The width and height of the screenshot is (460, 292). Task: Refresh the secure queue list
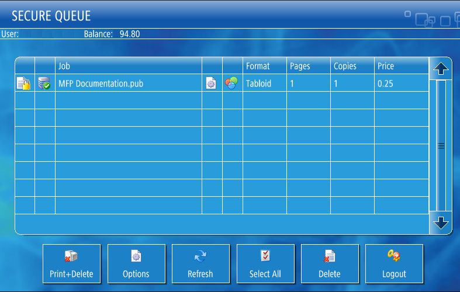coord(200,263)
